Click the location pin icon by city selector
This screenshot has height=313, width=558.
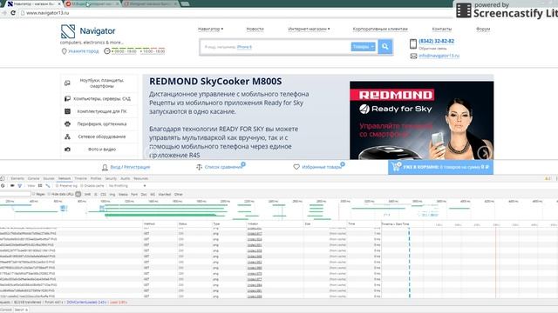[x=64, y=51]
